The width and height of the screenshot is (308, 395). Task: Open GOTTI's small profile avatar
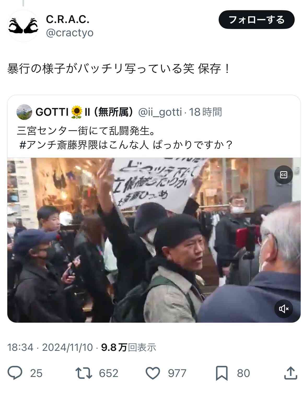24,112
